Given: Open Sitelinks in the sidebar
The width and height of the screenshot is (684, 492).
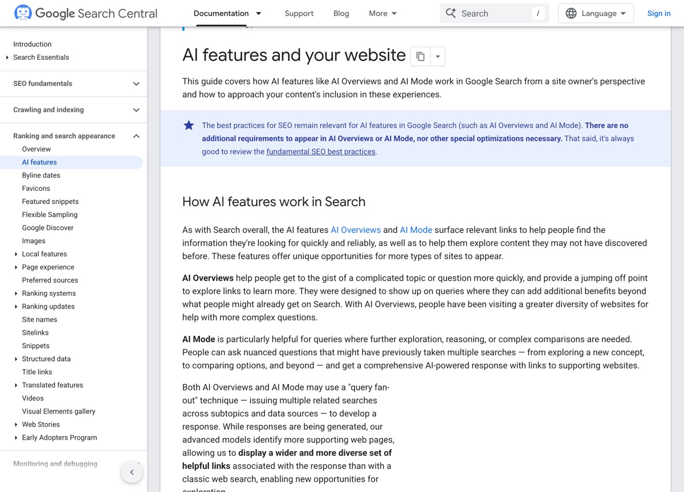Looking at the screenshot, I should [x=35, y=333].
